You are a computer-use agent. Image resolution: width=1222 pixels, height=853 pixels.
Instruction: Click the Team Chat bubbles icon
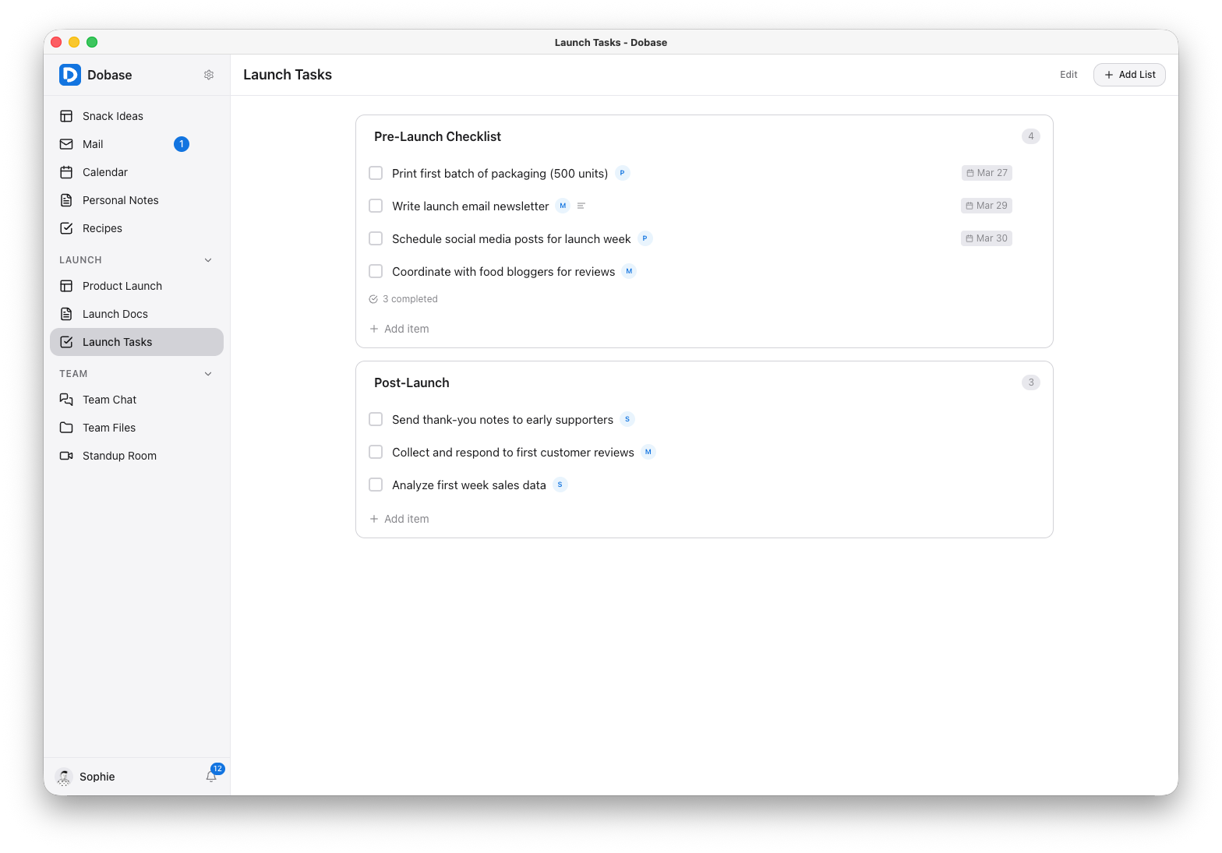tap(66, 400)
